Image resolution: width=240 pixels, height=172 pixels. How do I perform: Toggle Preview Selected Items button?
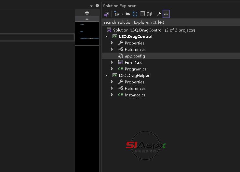(166, 14)
